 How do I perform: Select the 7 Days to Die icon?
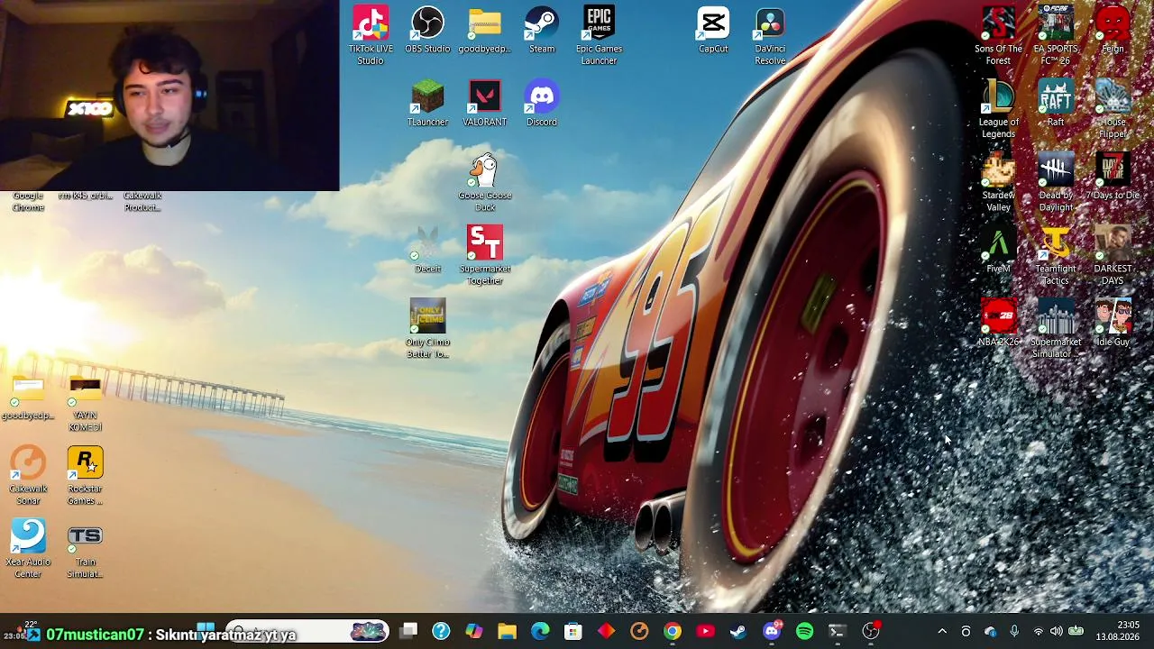click(1113, 176)
